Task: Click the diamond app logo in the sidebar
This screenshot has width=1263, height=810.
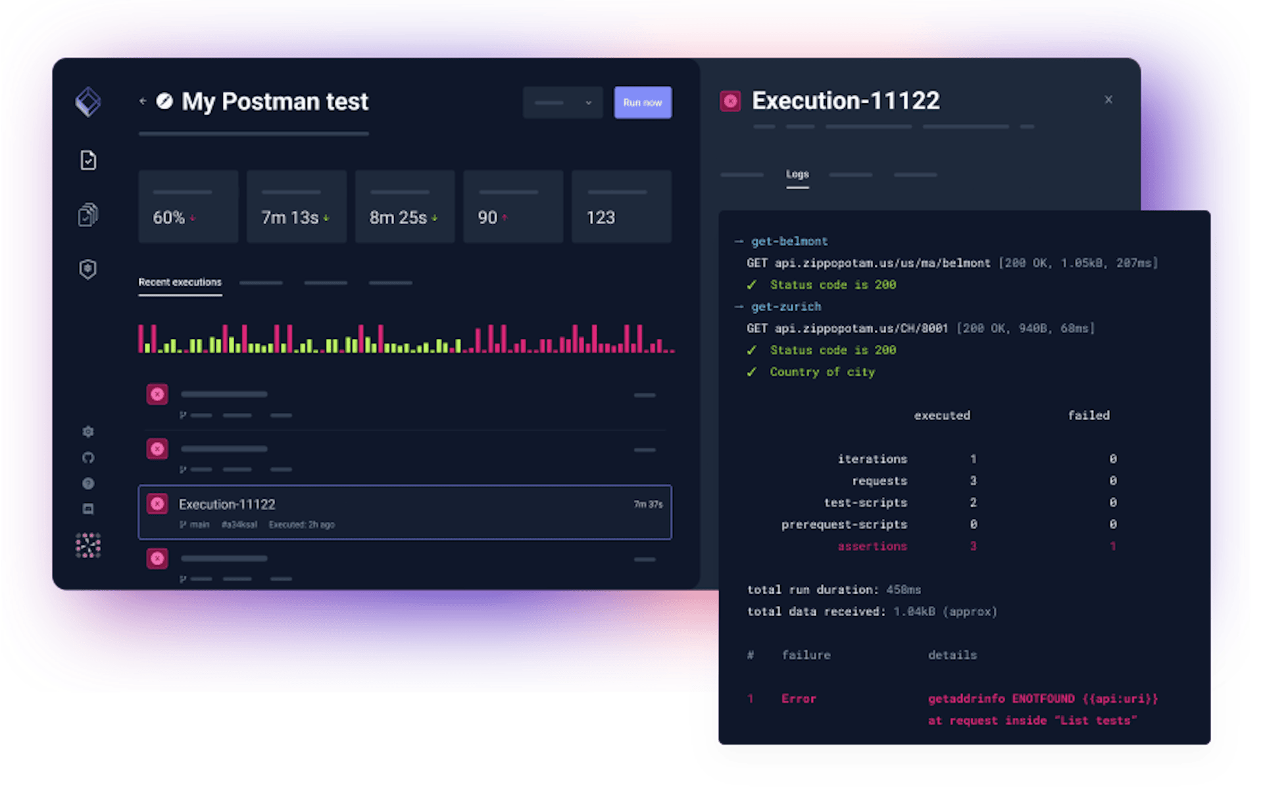Action: [x=87, y=101]
